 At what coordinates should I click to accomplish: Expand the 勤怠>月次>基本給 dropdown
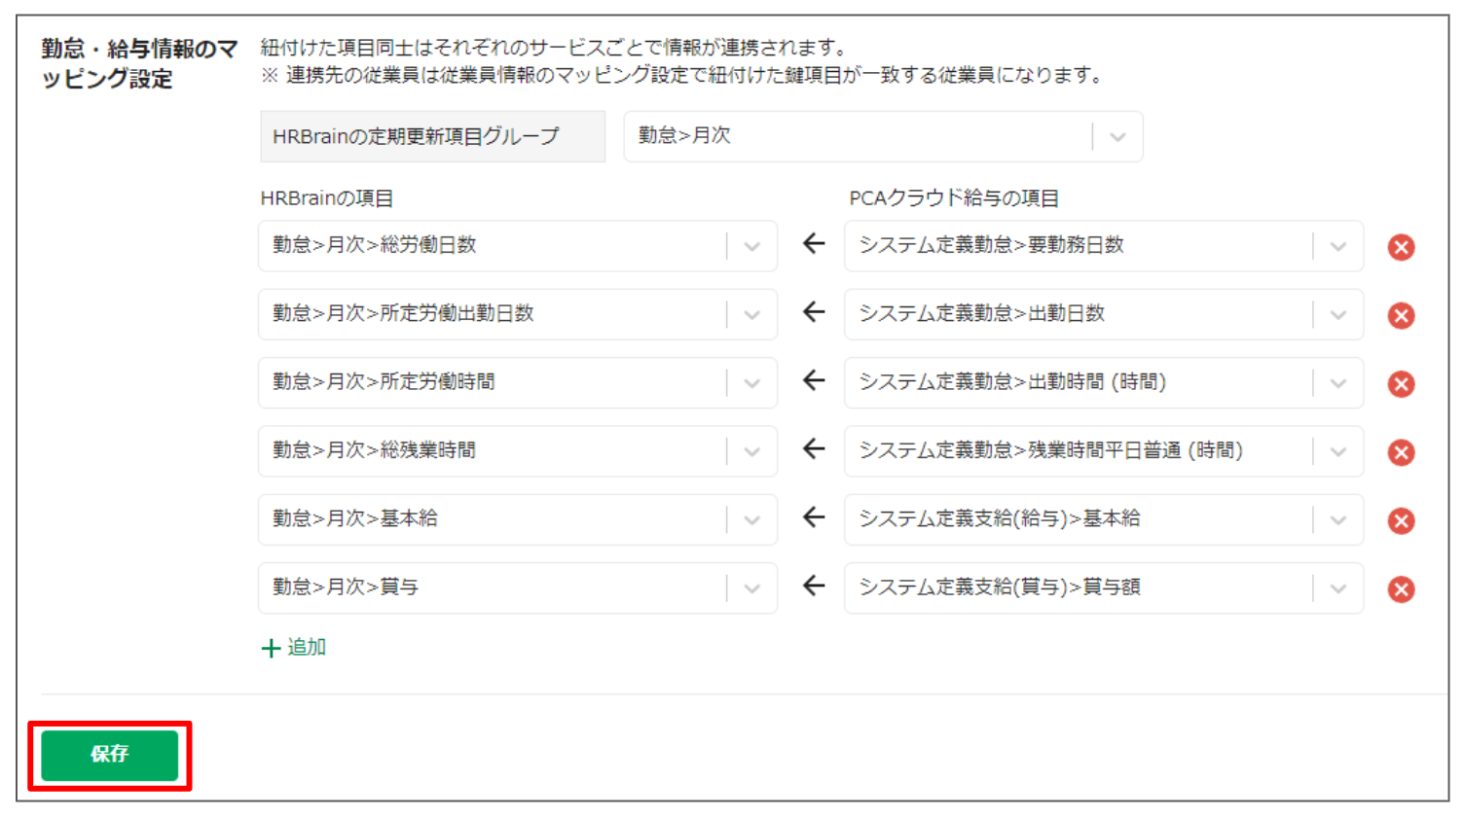click(517, 519)
